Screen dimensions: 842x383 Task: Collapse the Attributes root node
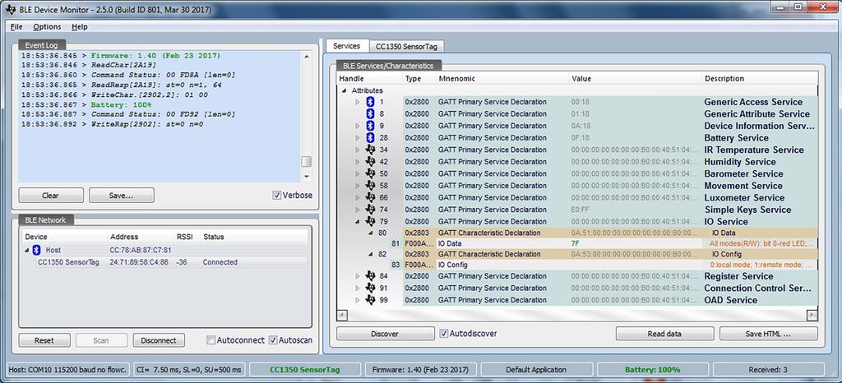coord(345,90)
